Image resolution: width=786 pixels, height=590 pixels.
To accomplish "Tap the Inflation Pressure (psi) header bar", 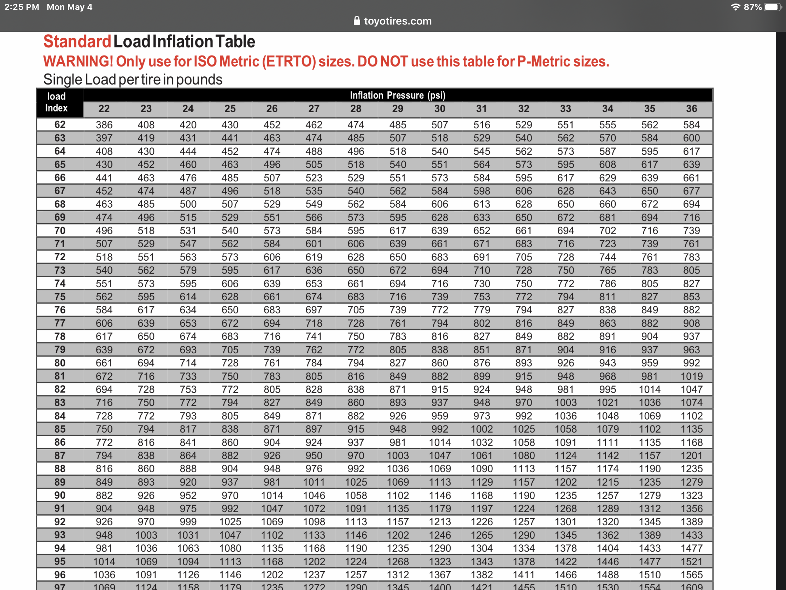I will (398, 95).
